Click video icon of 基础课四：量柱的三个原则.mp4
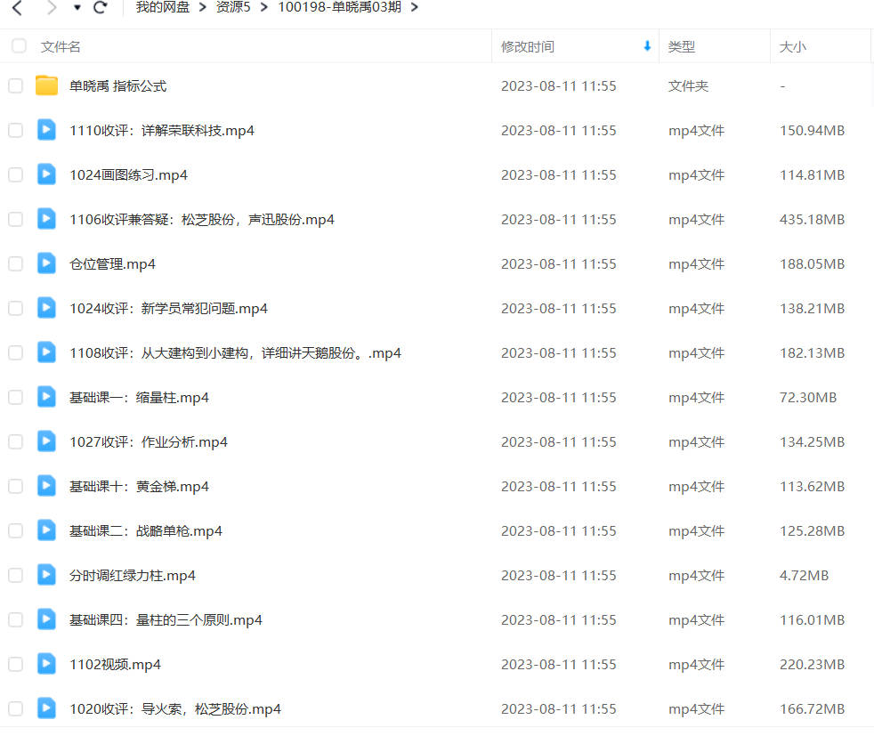This screenshot has width=874, height=736. point(47,619)
